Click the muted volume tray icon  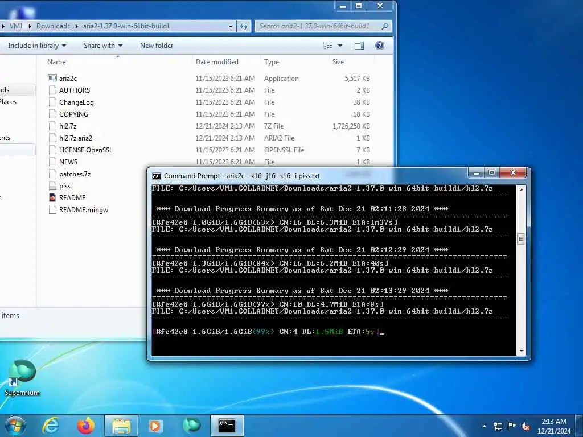(x=526, y=427)
